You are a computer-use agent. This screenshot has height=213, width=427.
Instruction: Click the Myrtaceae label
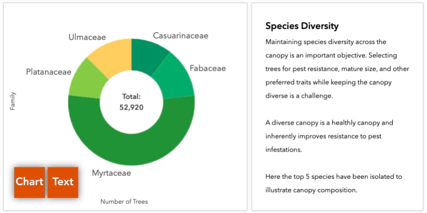click(x=111, y=173)
